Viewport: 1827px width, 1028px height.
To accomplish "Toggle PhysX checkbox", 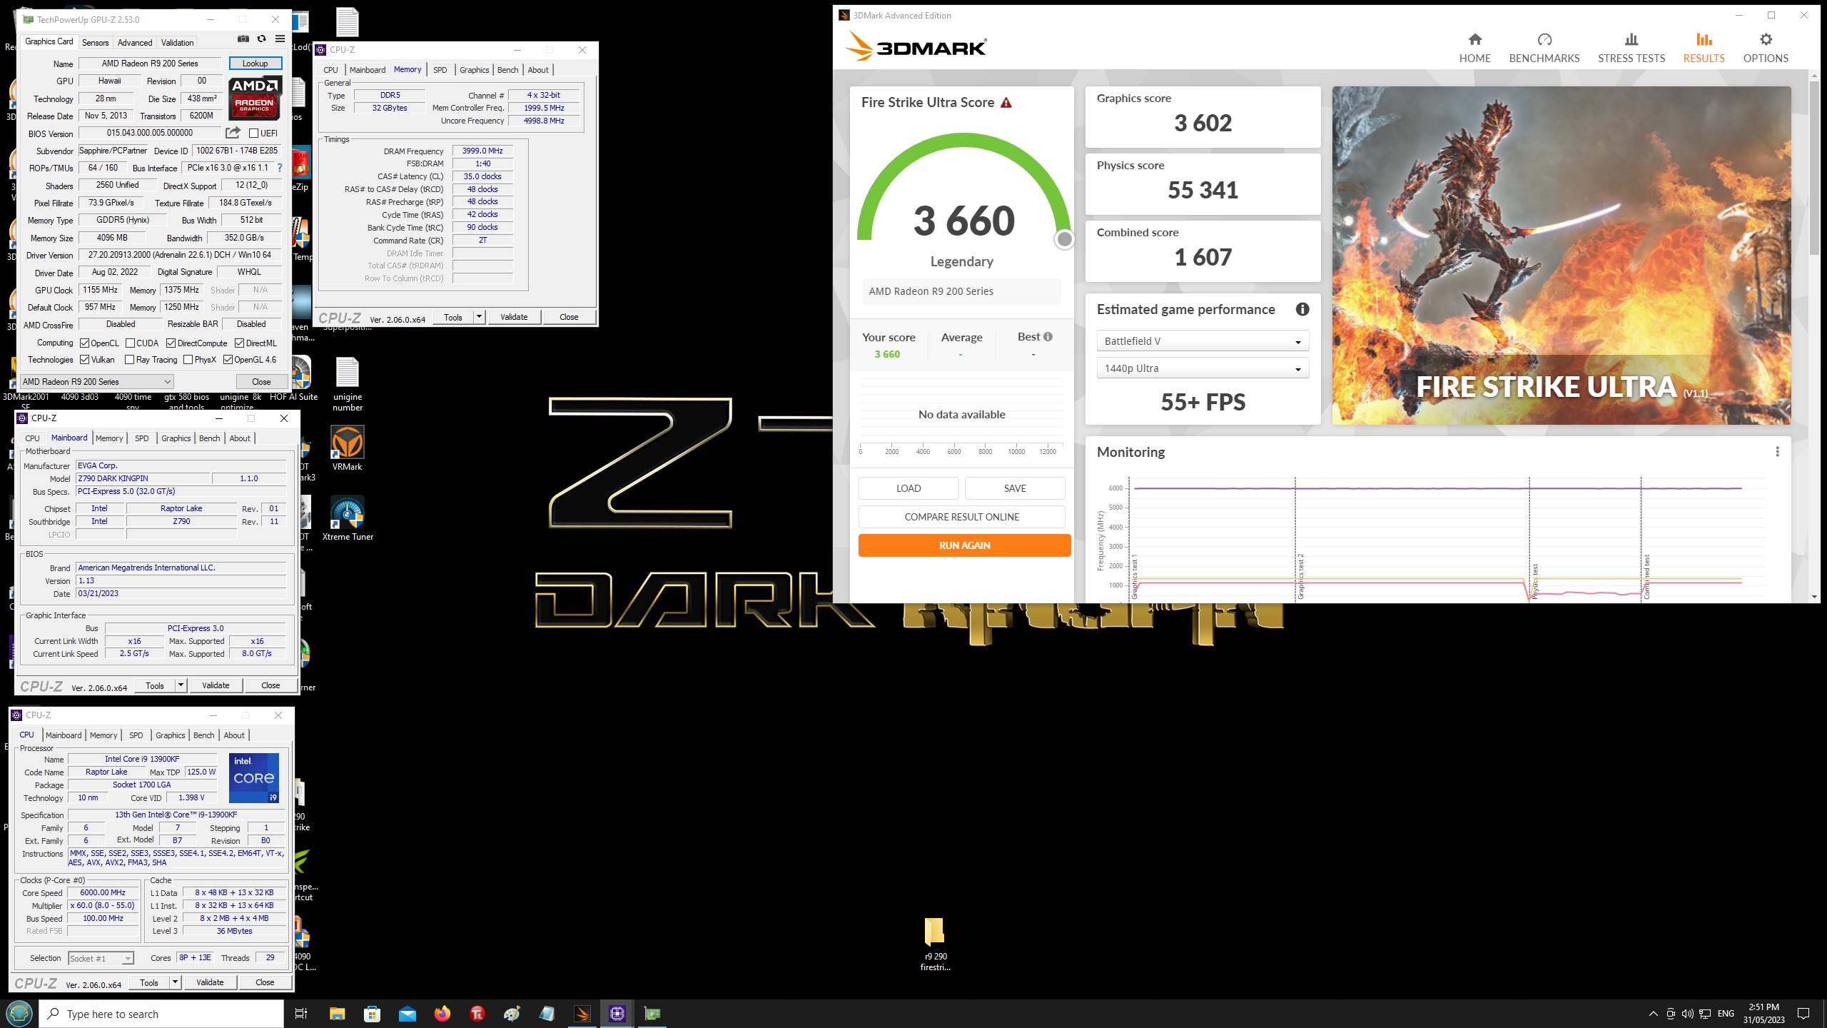I will [188, 360].
